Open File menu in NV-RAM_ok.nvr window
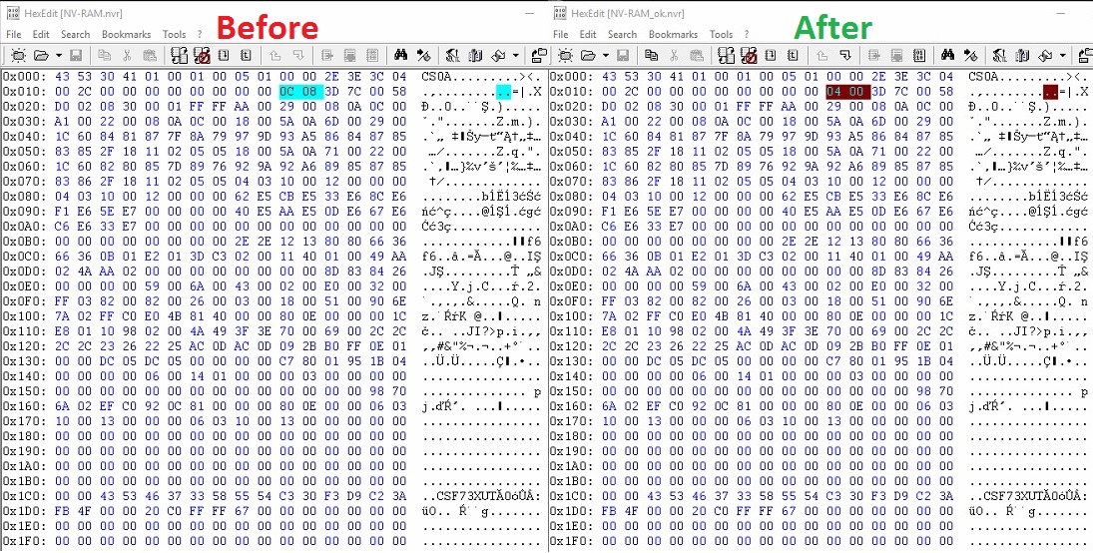This screenshot has height=553, width=1093. click(x=560, y=34)
